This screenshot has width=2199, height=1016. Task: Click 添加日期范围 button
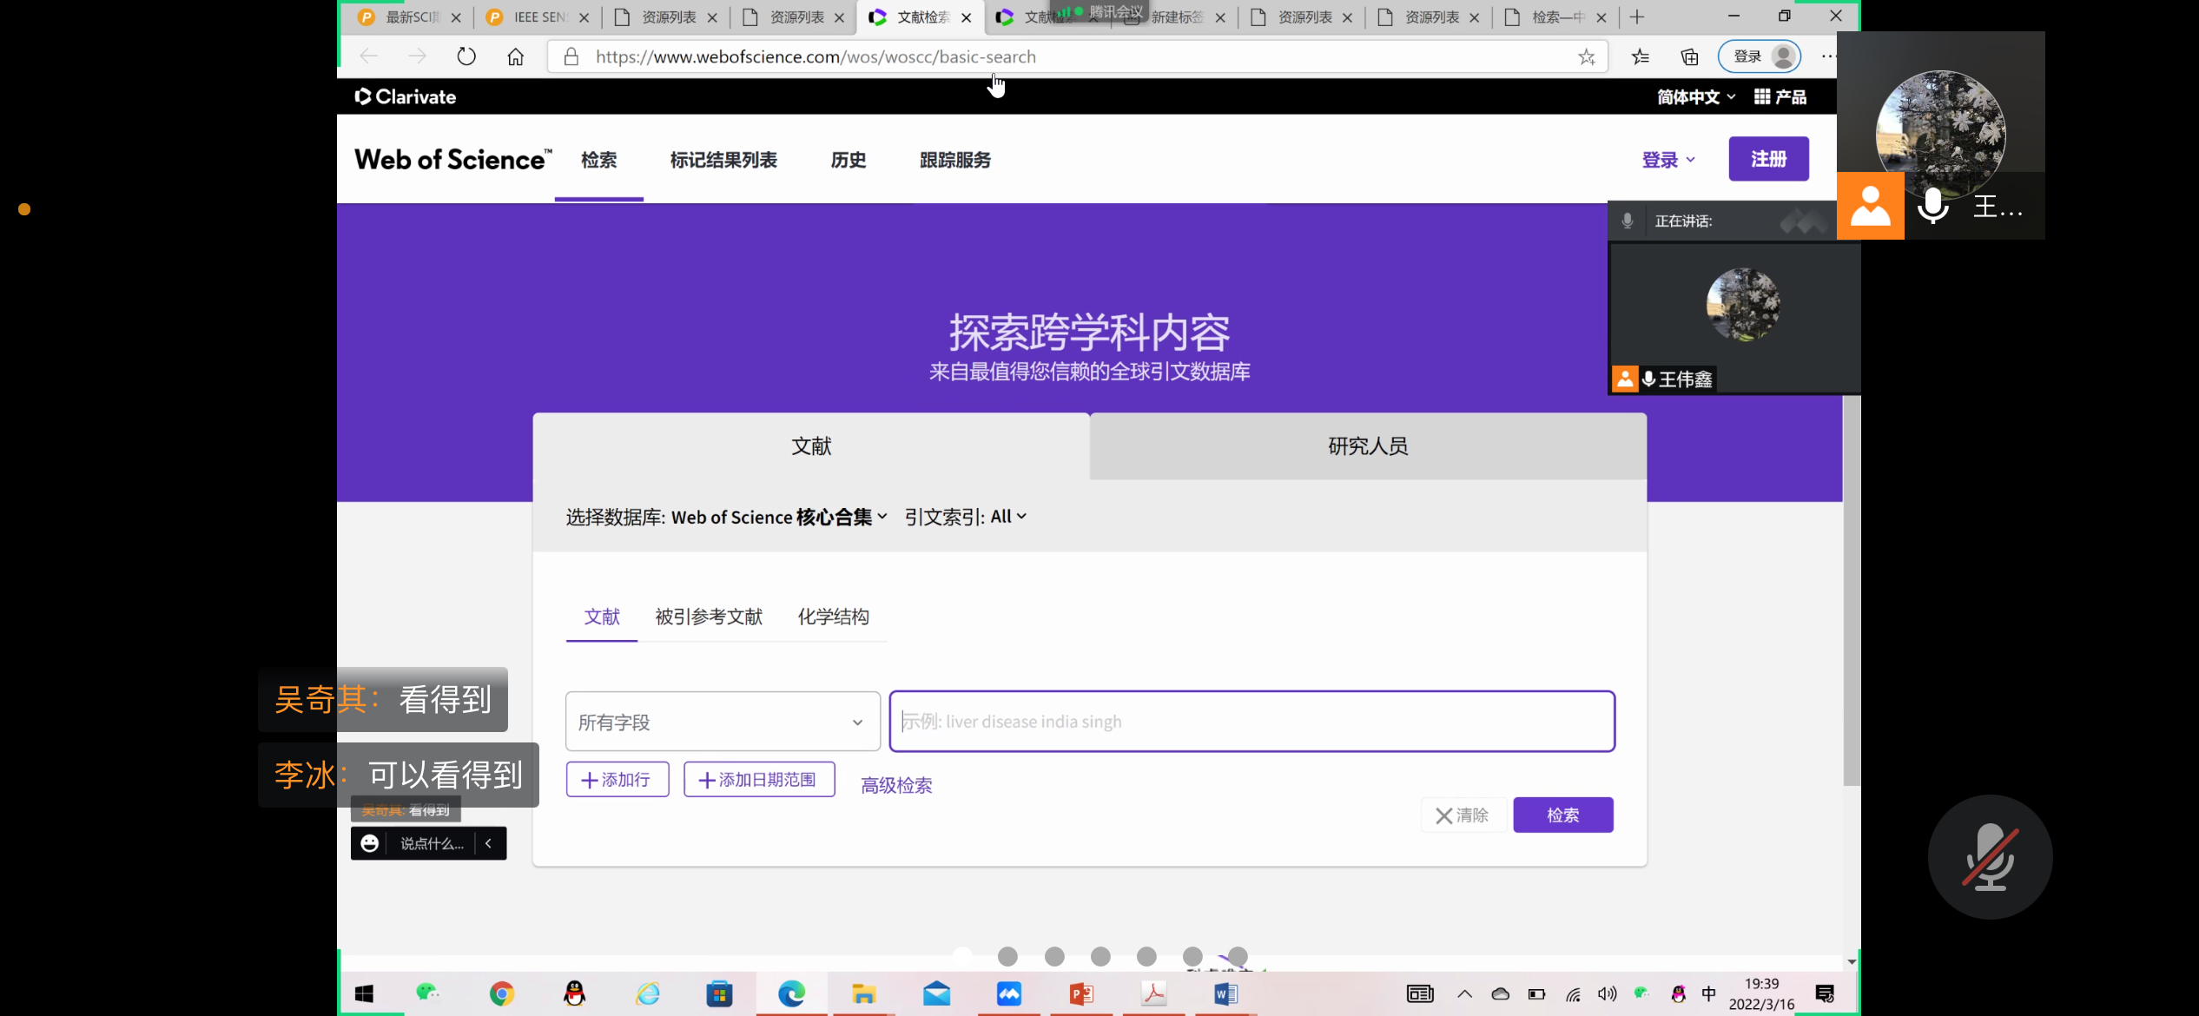[x=759, y=780]
